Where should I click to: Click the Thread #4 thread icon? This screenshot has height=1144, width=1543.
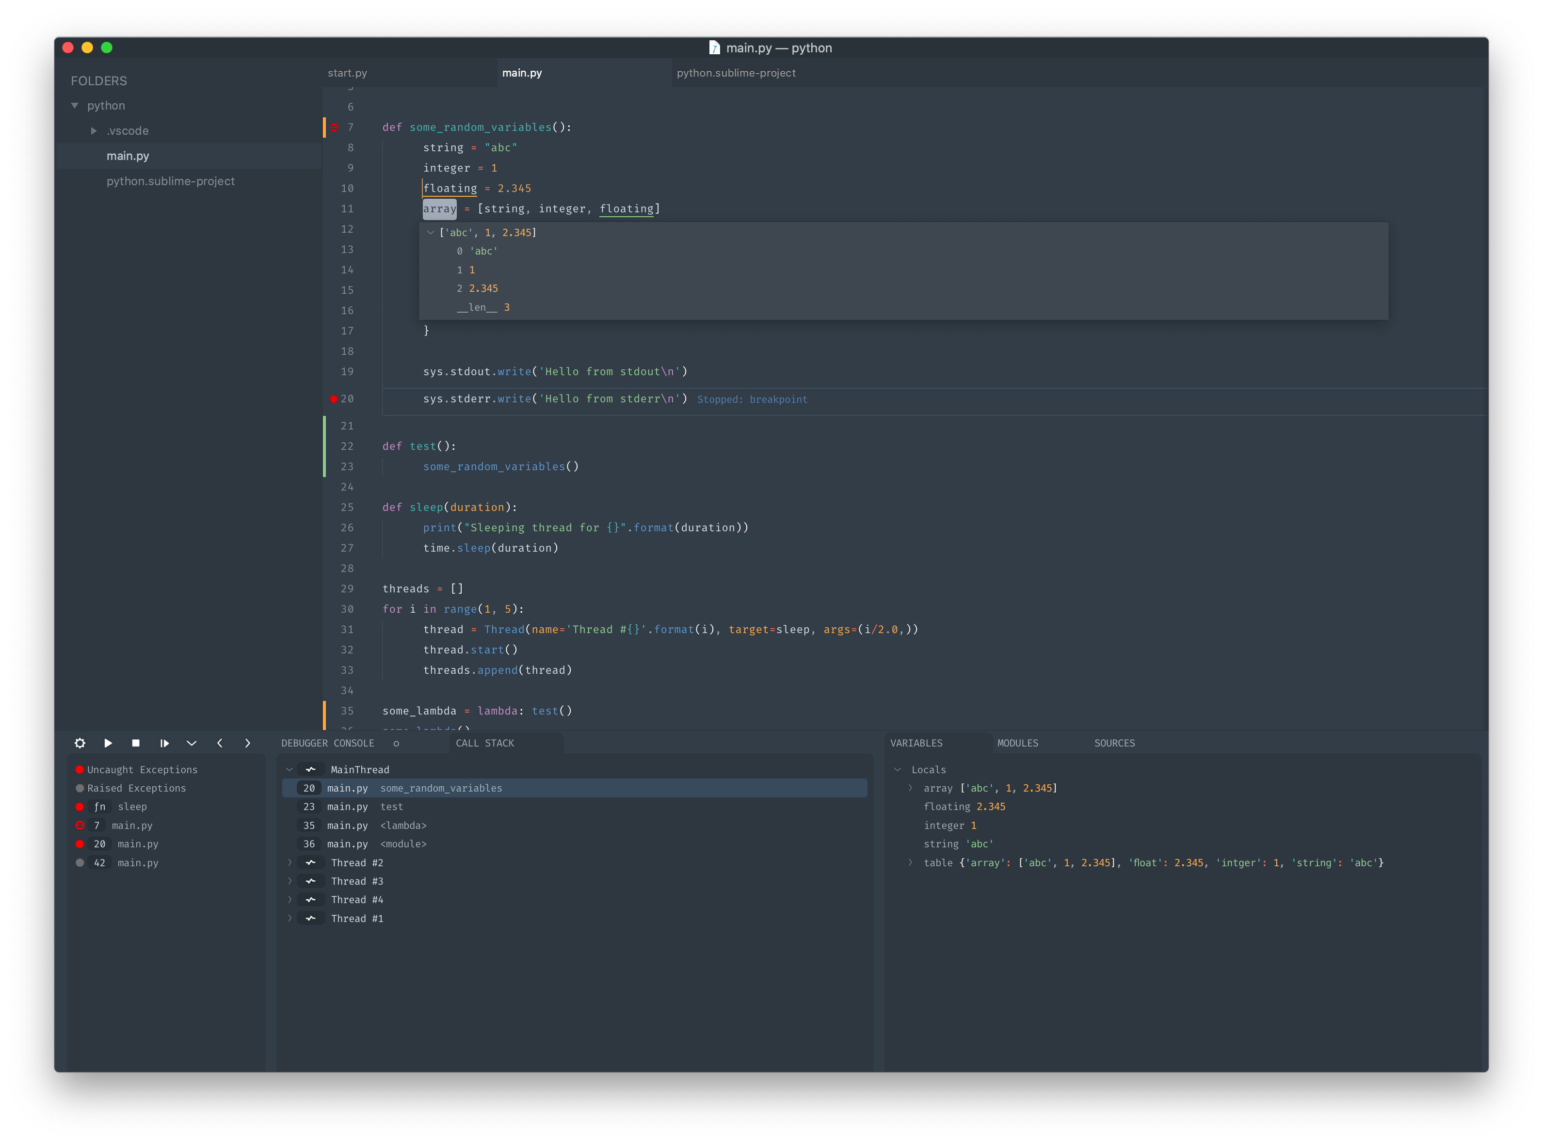click(310, 900)
